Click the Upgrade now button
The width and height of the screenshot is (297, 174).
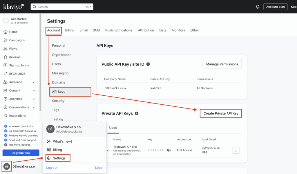[21, 153]
